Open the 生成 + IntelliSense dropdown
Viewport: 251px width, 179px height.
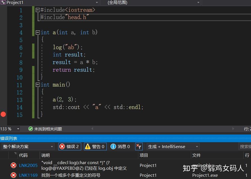[x=173, y=147]
